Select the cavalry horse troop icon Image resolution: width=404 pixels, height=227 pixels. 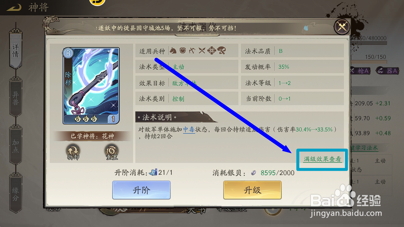click(x=173, y=51)
